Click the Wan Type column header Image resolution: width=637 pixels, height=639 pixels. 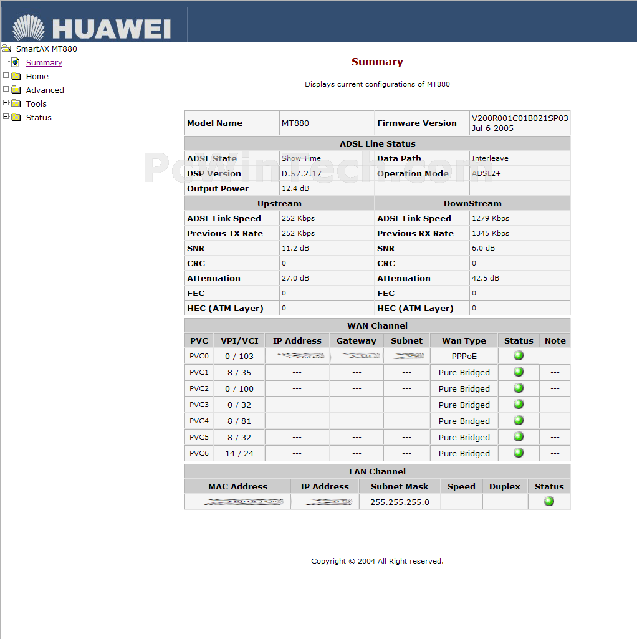click(464, 340)
